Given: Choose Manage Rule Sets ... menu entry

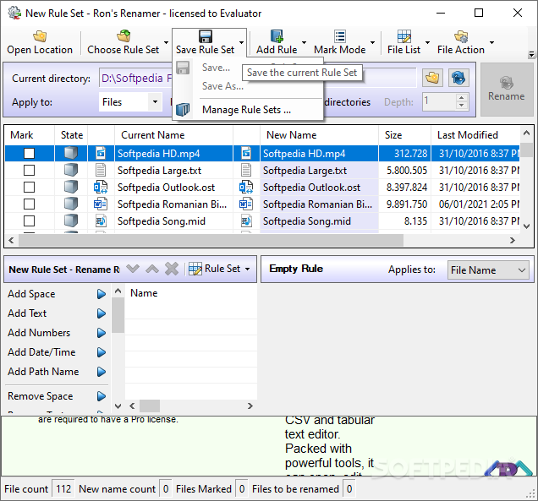Looking at the screenshot, I should (x=247, y=110).
